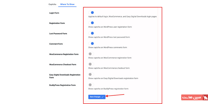208x104 pixels.
Task: Turn off the Registration Form toggle
Action: tap(91, 23)
